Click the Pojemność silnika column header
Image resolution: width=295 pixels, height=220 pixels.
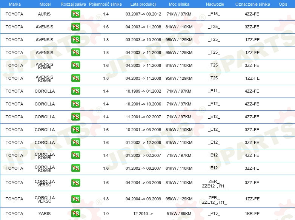(105, 4)
